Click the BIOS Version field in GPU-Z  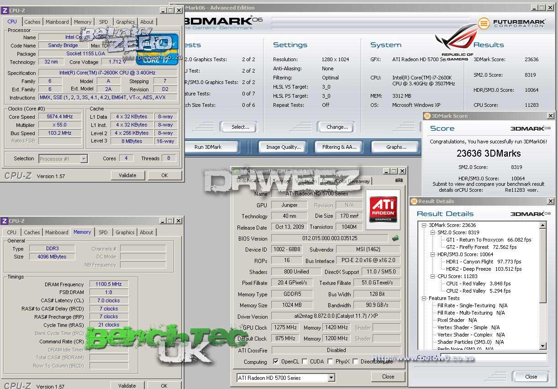point(330,238)
